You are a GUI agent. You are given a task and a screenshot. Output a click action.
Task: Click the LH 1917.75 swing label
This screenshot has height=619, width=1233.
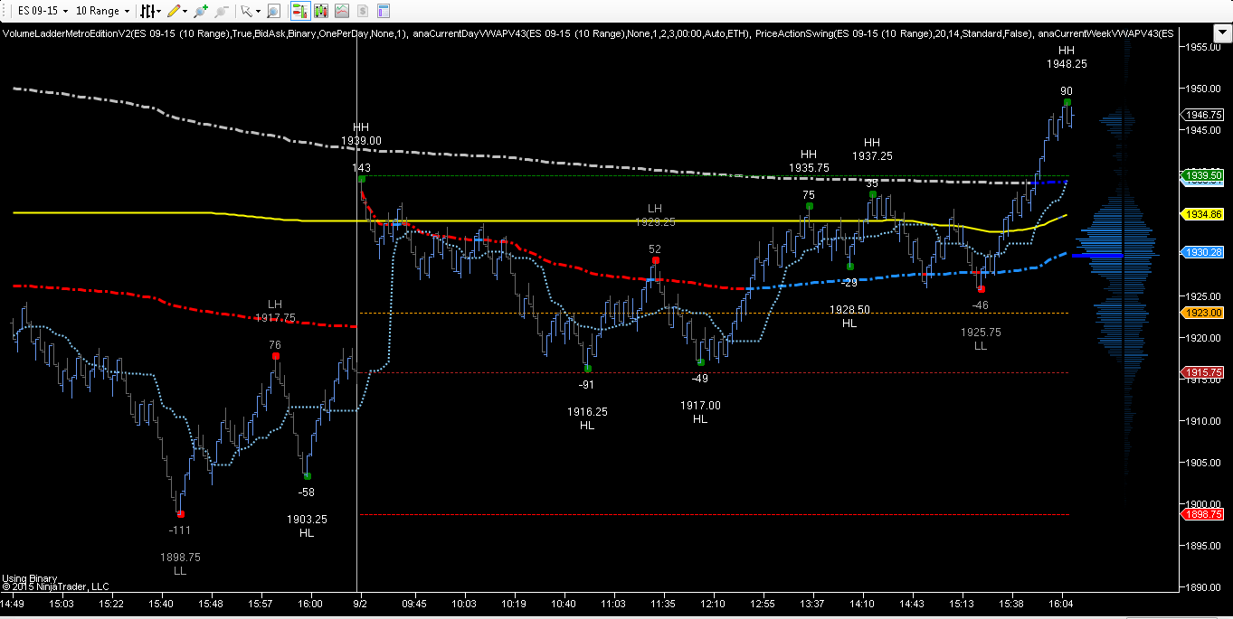click(275, 311)
